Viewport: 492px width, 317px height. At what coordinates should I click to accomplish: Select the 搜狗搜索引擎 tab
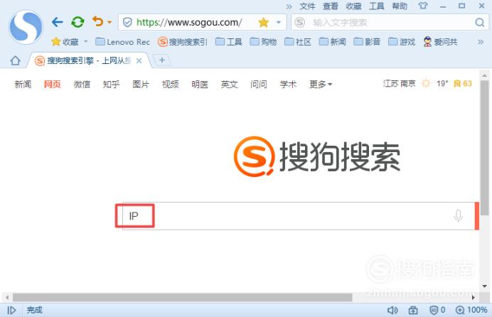click(x=89, y=60)
